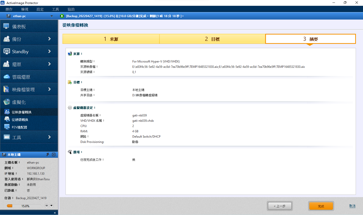Click the pin icon in the 本地主機 panel header
The width and height of the screenshot is (363, 215).
click(47, 155)
